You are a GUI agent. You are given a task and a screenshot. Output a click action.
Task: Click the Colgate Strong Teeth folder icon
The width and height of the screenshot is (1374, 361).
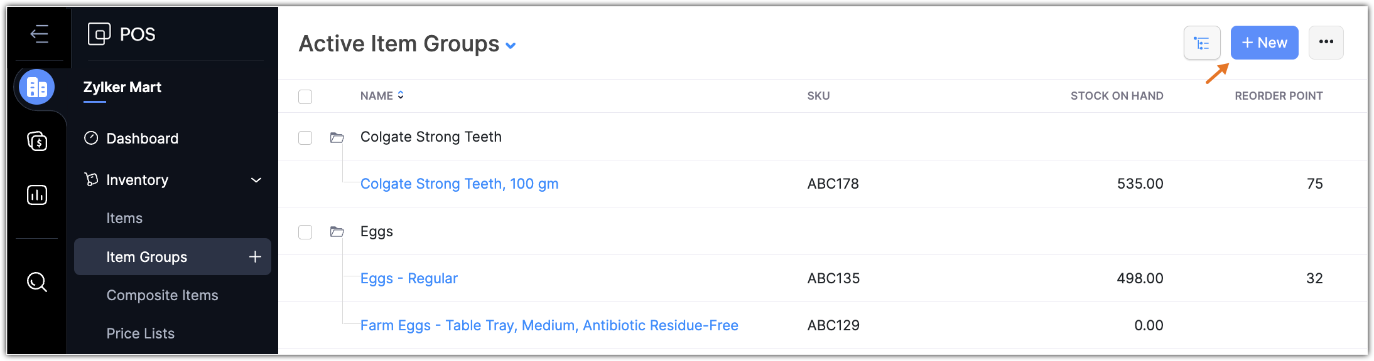click(337, 137)
